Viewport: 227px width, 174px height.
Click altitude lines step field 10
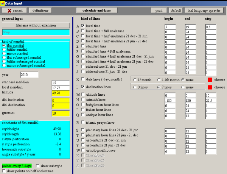click(211, 95)
